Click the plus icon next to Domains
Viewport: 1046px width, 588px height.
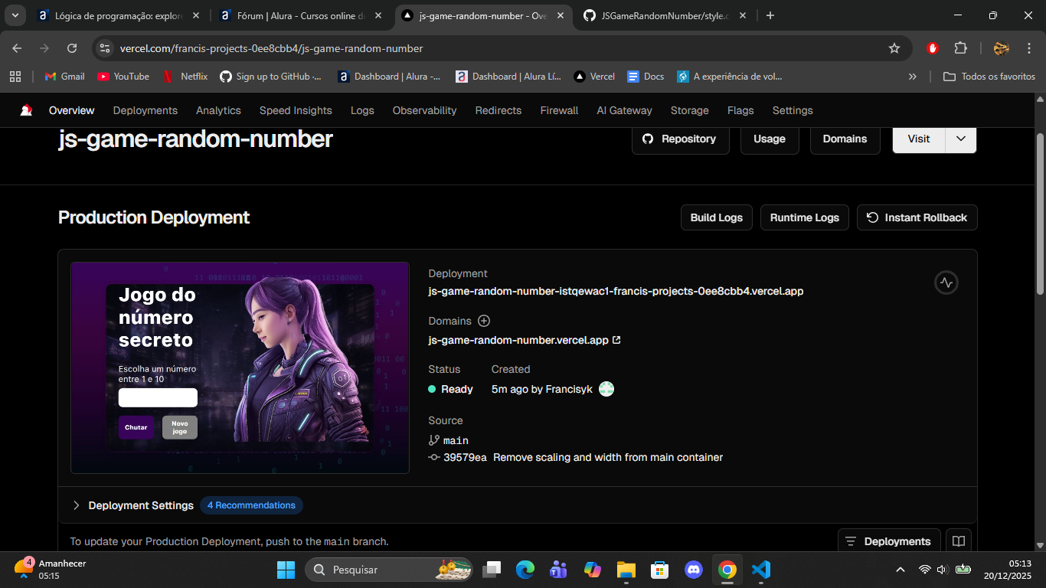tap(484, 321)
